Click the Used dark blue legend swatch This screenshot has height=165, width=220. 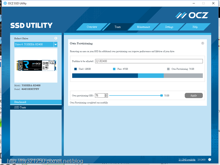coord(75,69)
